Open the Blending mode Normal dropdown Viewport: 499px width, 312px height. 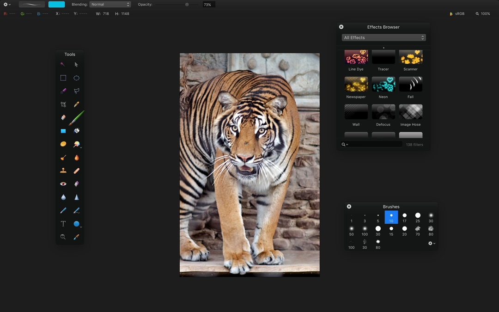[110, 5]
